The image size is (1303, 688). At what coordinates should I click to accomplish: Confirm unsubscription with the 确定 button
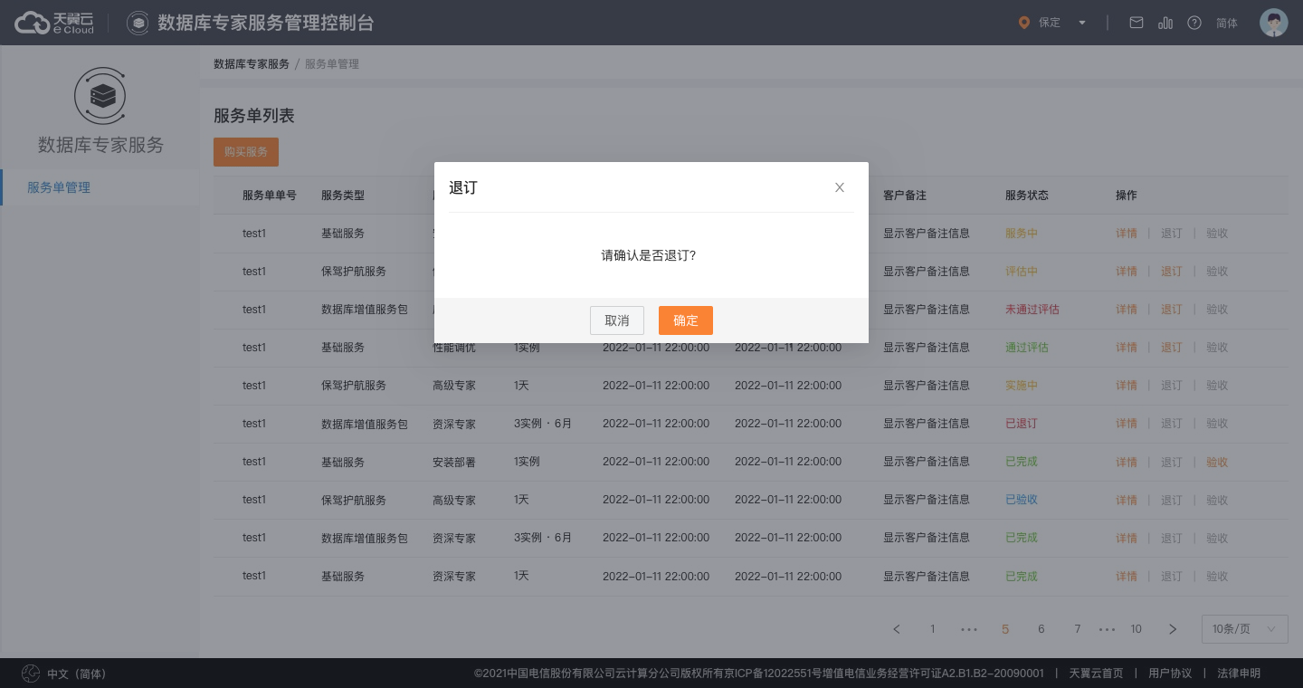[x=686, y=320]
